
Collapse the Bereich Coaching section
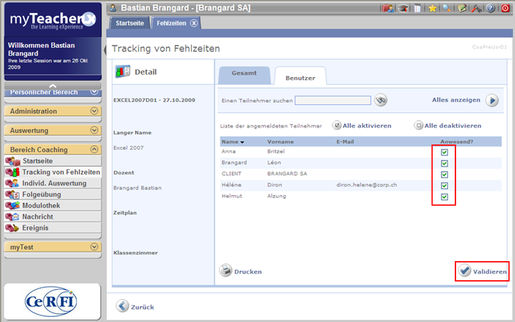93,150
